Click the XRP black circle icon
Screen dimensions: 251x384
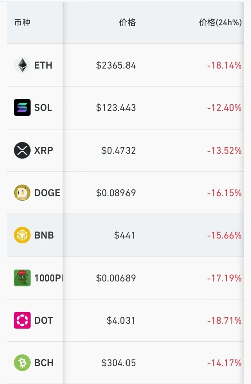click(x=22, y=150)
